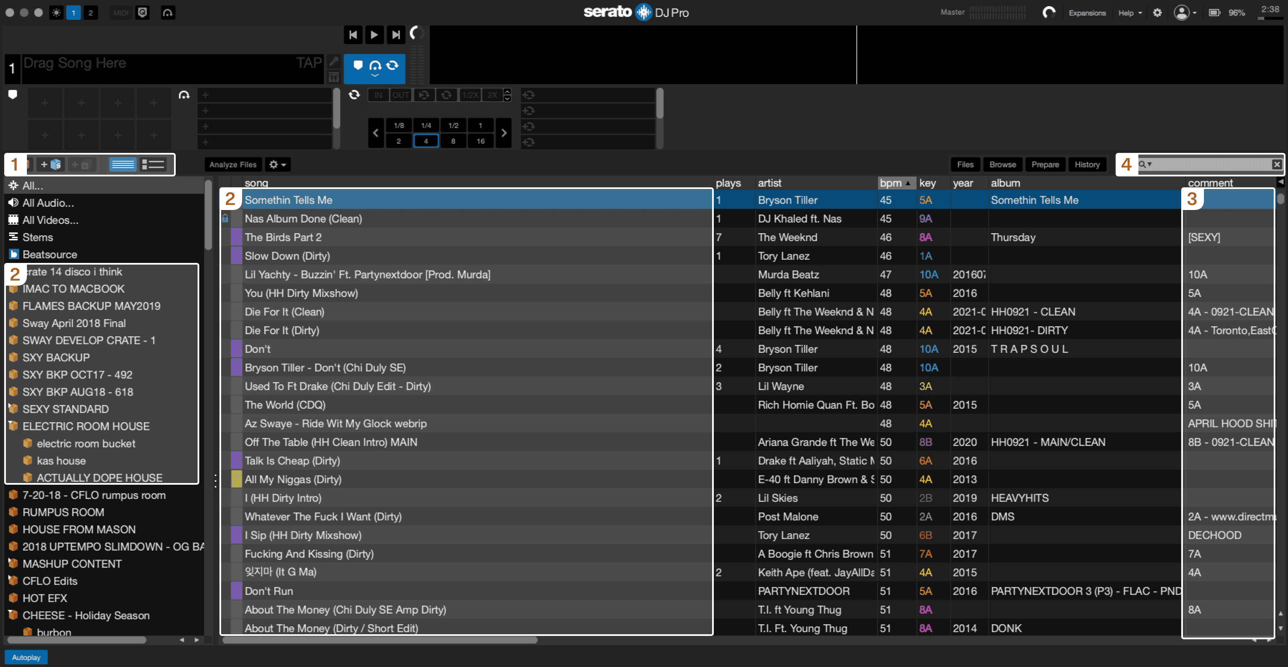Select the 8 beat auto-loop size
This screenshot has height=667, width=1288.
pos(453,142)
